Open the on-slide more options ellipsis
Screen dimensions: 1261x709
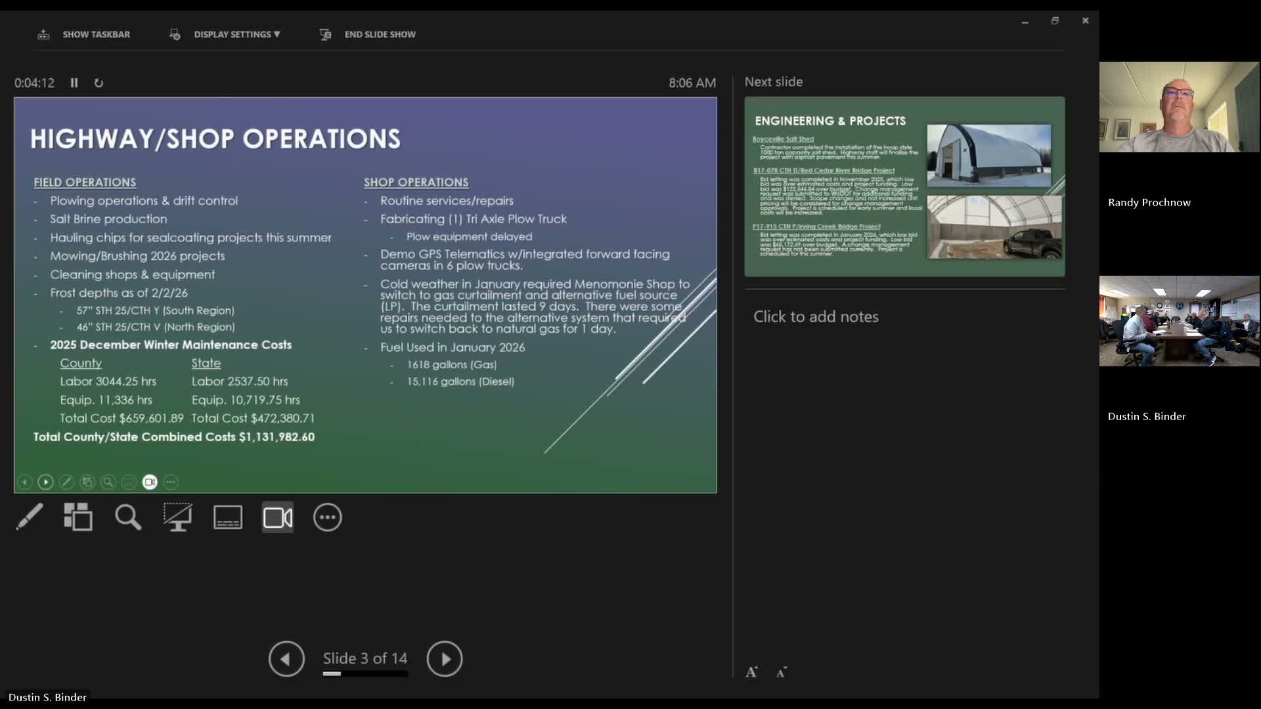[x=171, y=482]
